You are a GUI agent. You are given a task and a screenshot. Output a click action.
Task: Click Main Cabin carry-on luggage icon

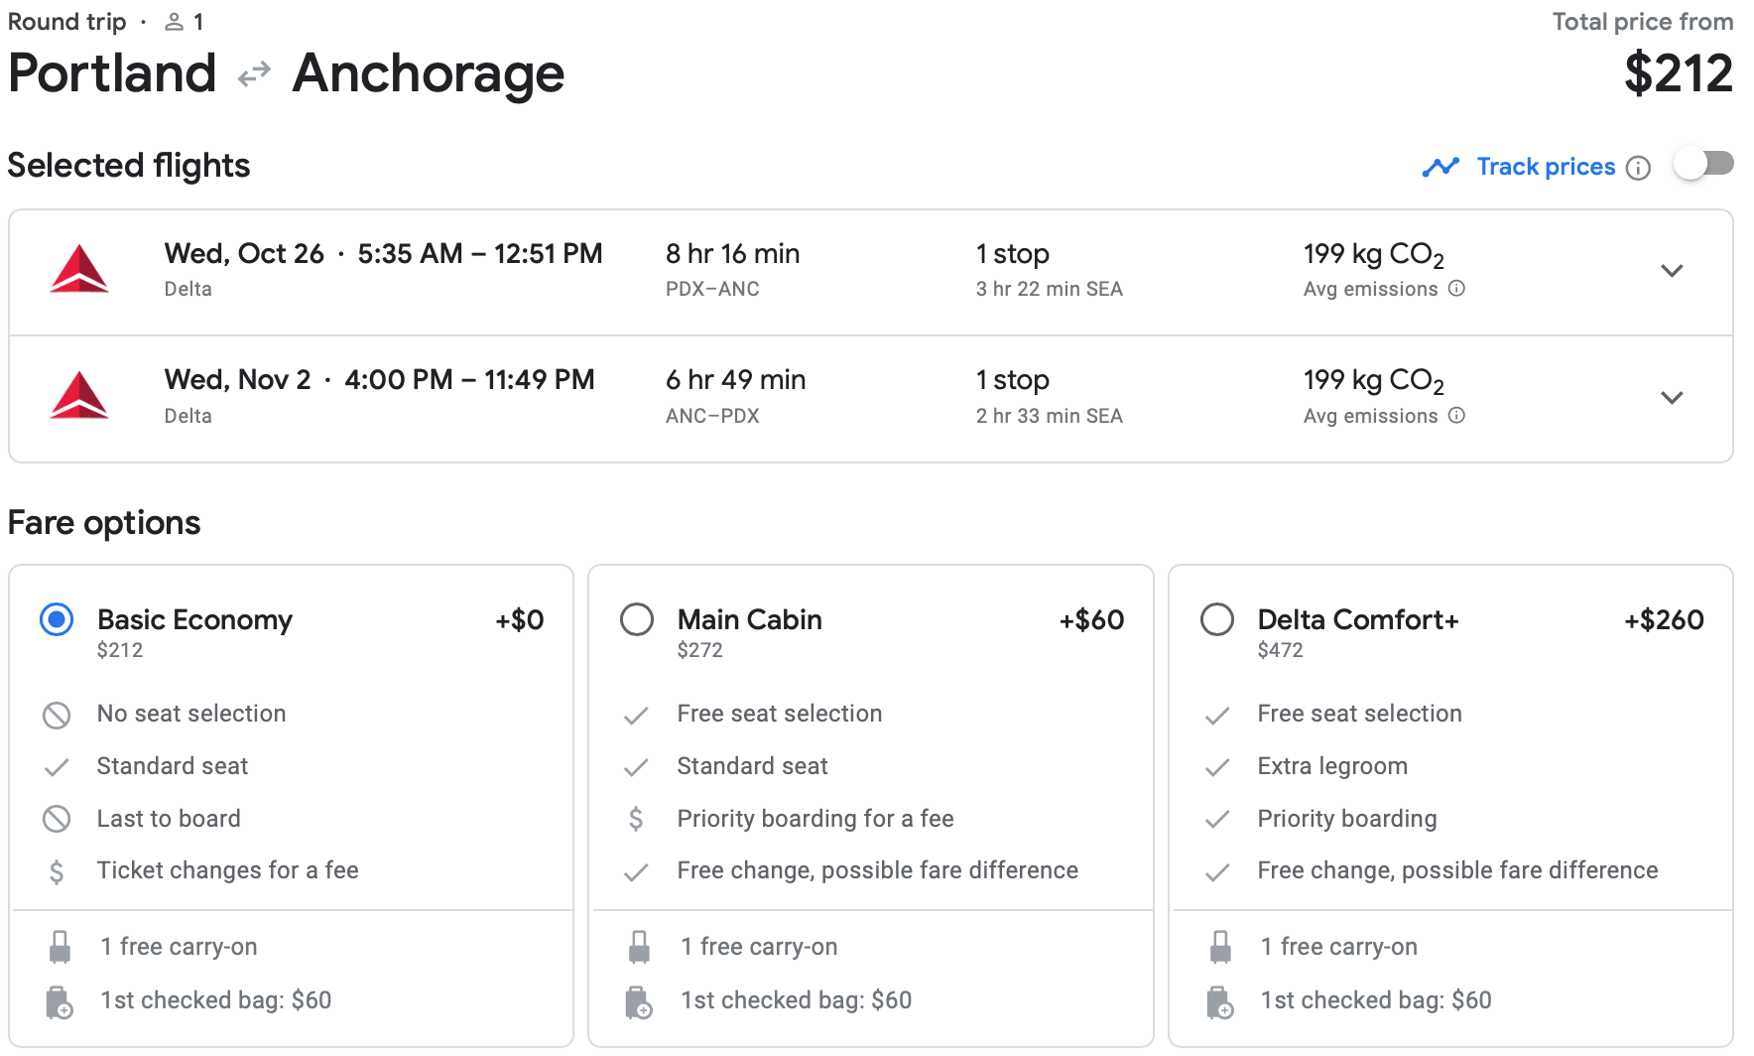640,947
